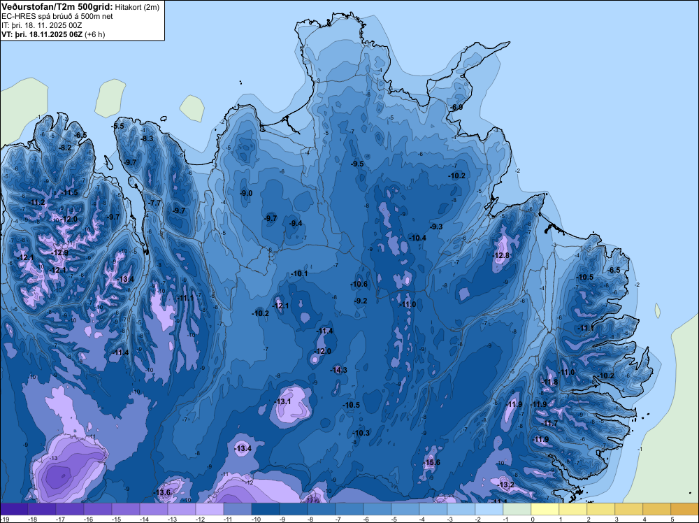Click the title 'Veðurstofan/T2m 500grid:' in the header box
This screenshot has width=699, height=523.
(x=57, y=7)
